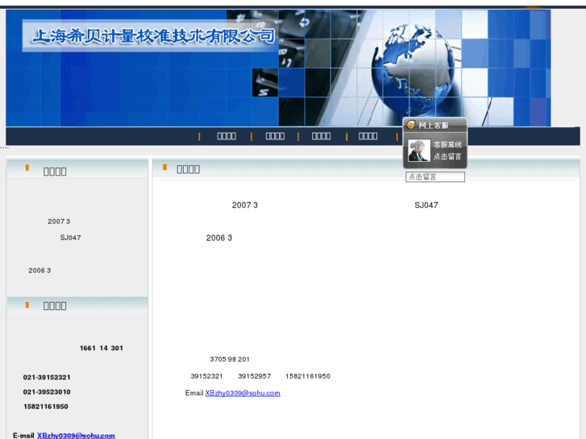
Task: Click SJ047 in the main content area
Action: pos(426,205)
